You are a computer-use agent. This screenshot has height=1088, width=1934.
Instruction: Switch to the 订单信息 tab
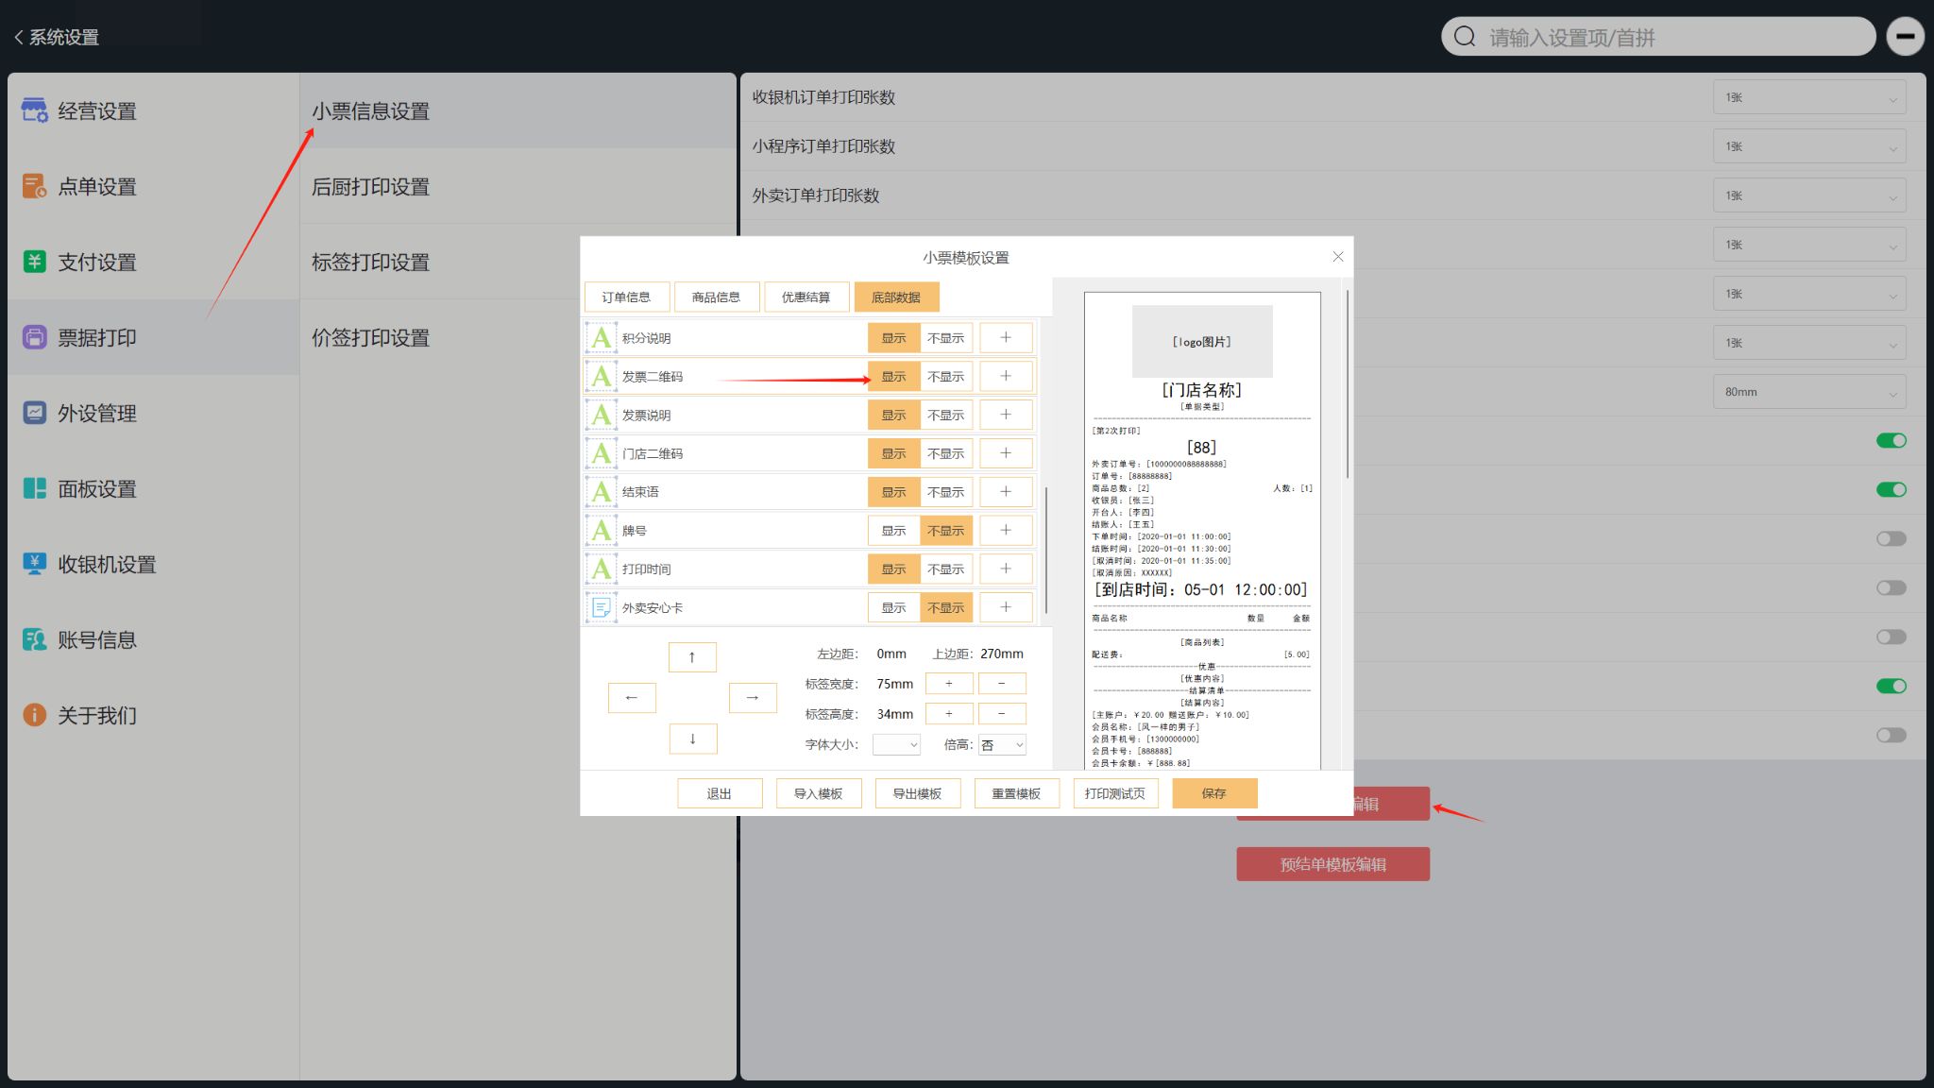627,297
